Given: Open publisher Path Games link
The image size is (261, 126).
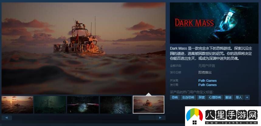Looking at the screenshot, I should (207, 85).
